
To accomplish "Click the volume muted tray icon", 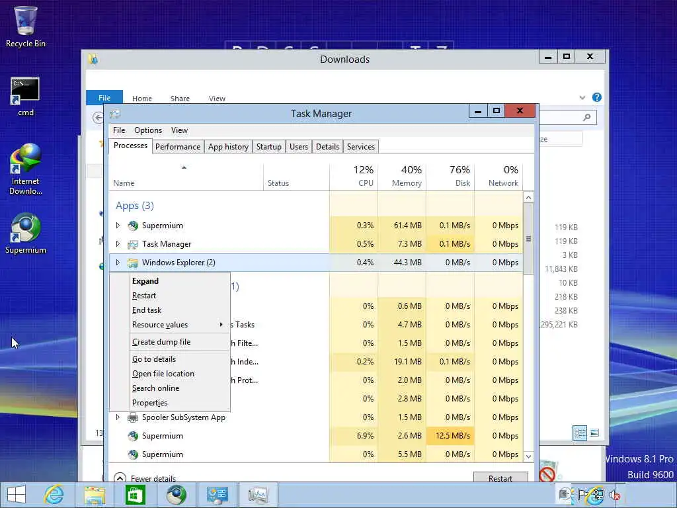I will click(x=614, y=495).
